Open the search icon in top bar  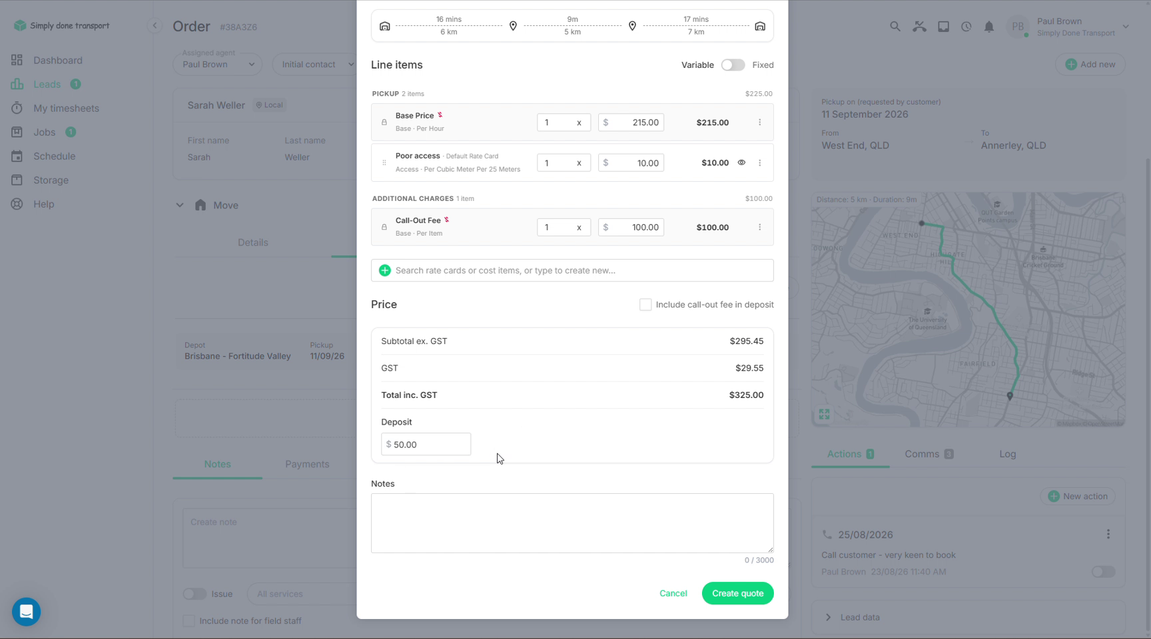click(895, 27)
